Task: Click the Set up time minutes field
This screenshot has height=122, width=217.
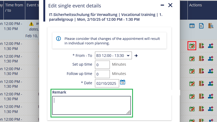Action: point(102,65)
